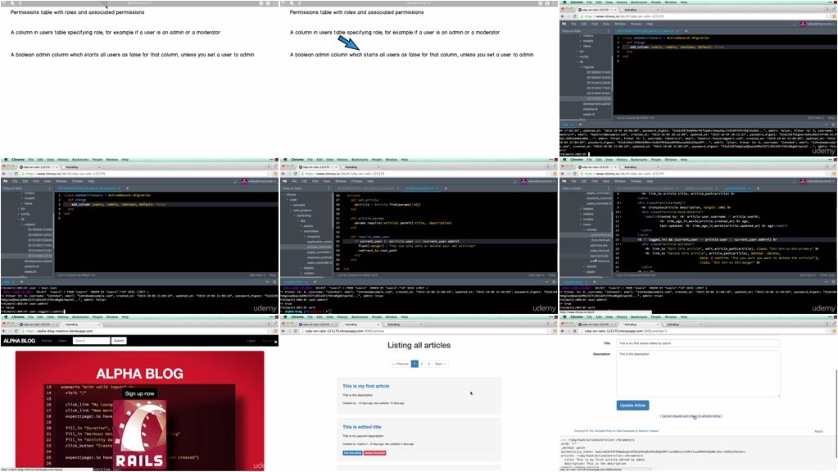Click the Submit button beside the Search field
The width and height of the screenshot is (838, 472).
[x=119, y=341]
